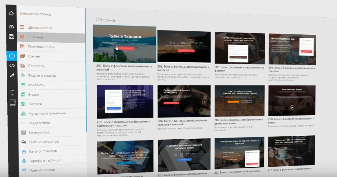337x177 pixels.
Task: Select the Тарифы и таблицы coin icon
Action: 24,161
